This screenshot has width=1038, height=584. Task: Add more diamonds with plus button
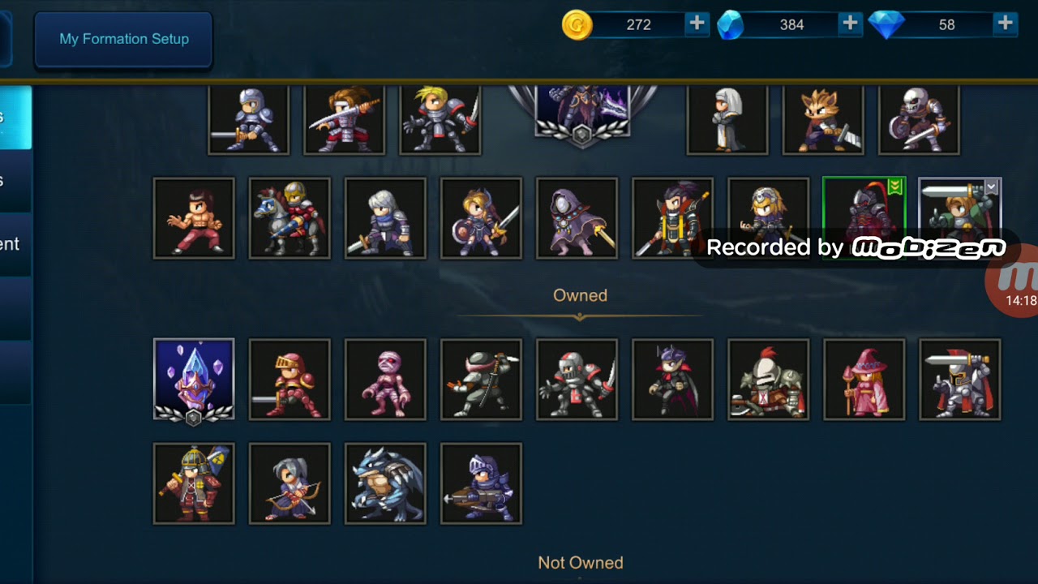click(x=1005, y=24)
